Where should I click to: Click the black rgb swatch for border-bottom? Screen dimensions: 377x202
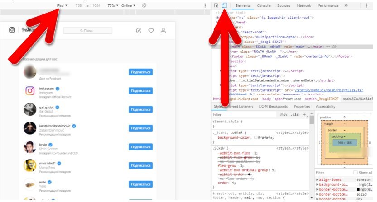pyautogui.click(x=358, y=189)
